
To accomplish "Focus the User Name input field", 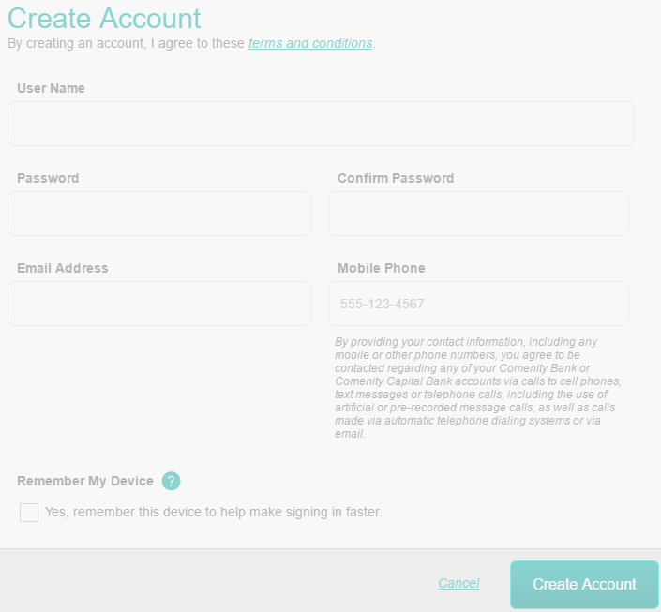I will click(x=321, y=124).
